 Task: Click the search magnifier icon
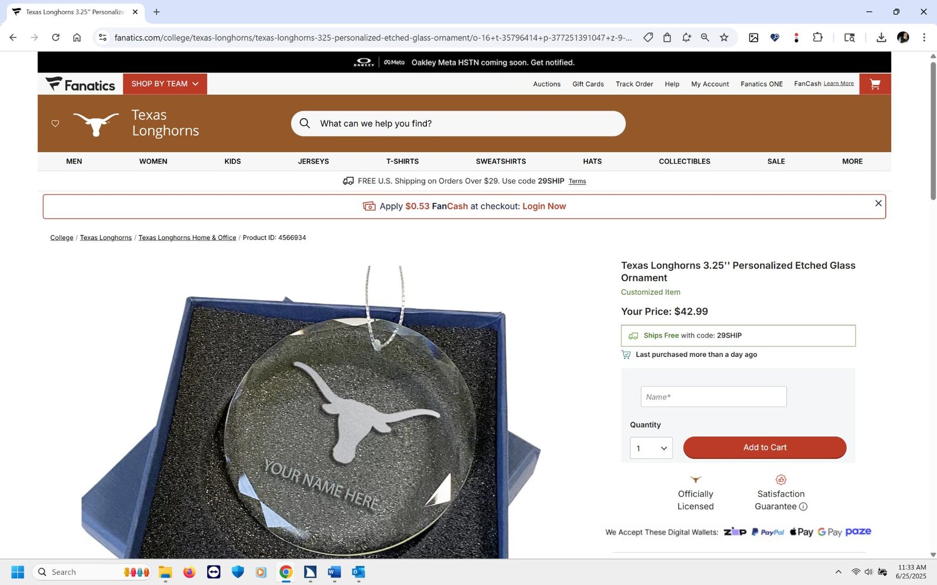pyautogui.click(x=305, y=123)
